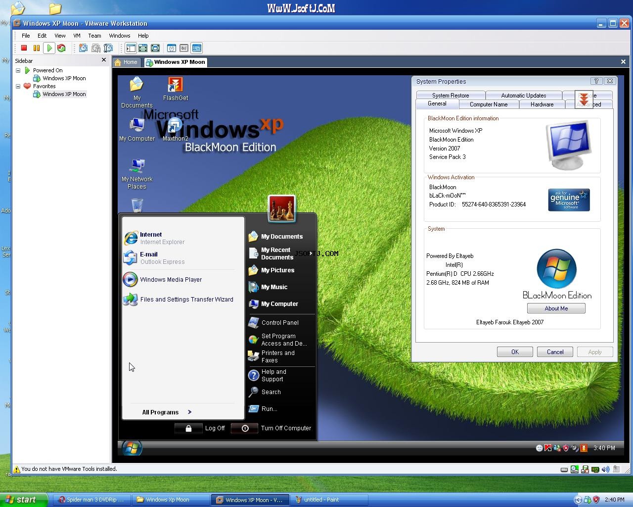Image resolution: width=633 pixels, height=507 pixels.
Task: Open Files and Settings Transfer Wizard
Action: pyautogui.click(x=179, y=300)
